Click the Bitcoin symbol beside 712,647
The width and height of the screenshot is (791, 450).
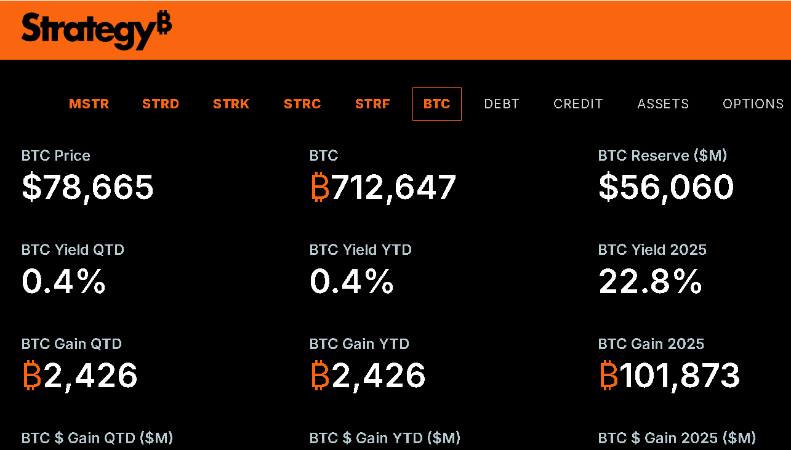point(320,188)
